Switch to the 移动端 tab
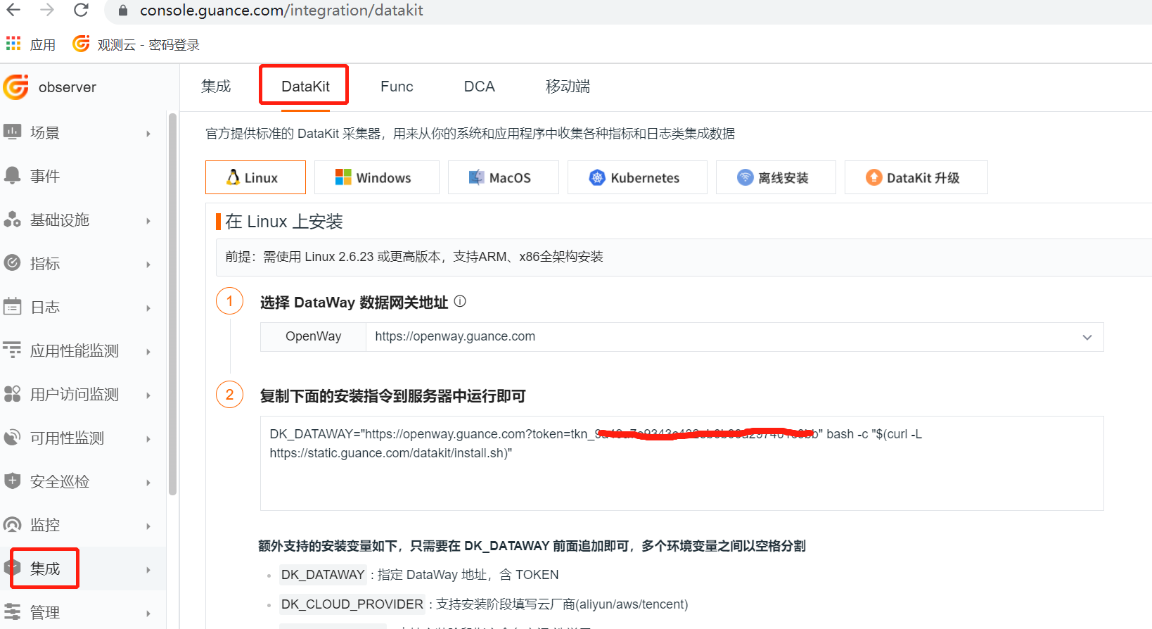Screen dimensions: 1152x629 tap(568, 87)
